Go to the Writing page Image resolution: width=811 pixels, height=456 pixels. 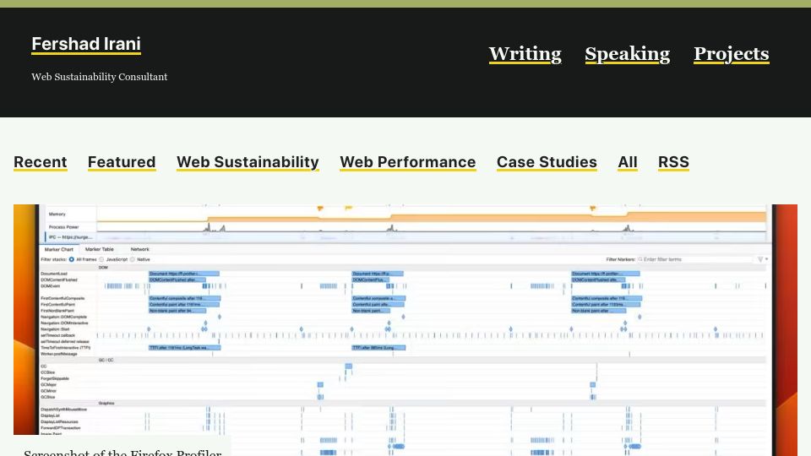pyautogui.click(x=525, y=54)
